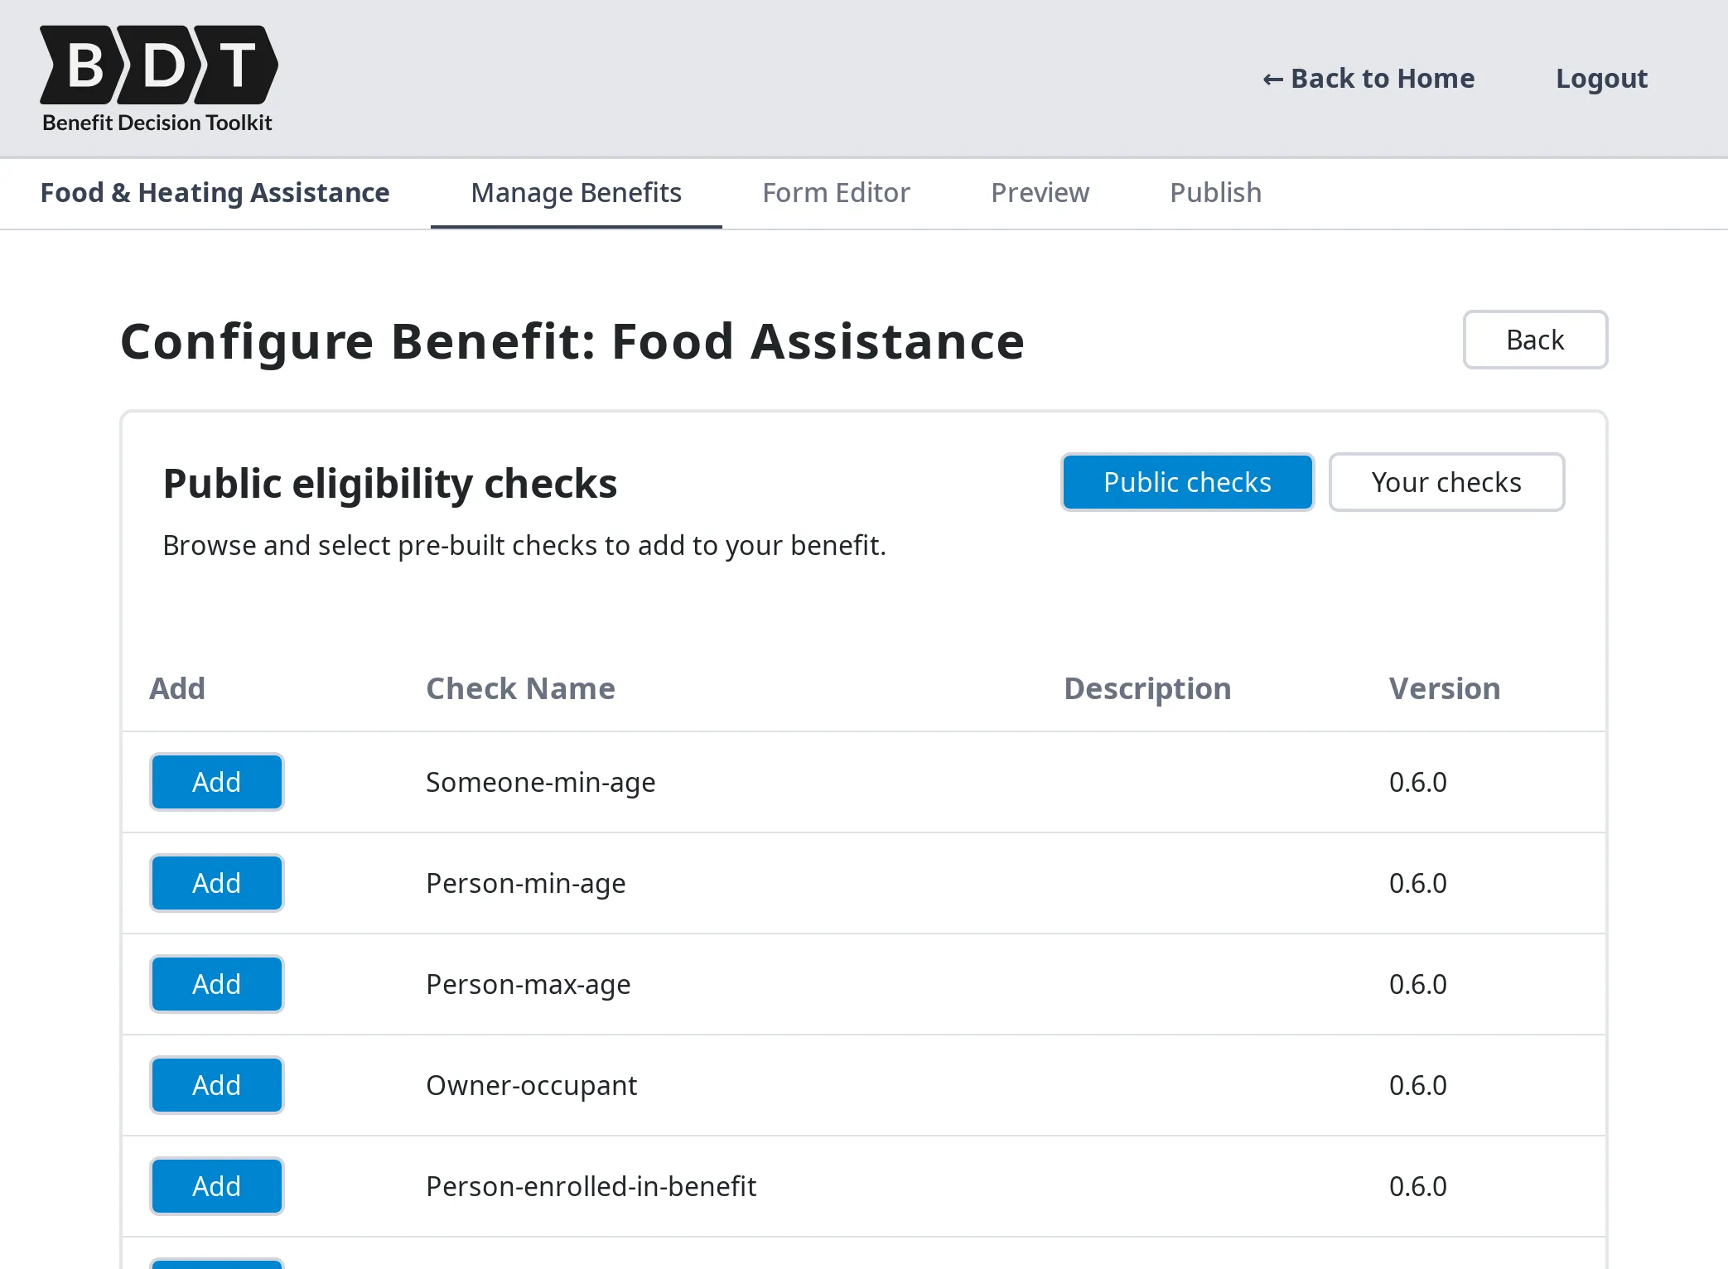1728x1269 pixels.
Task: Switch to the Manage Benefits tab
Action: (x=576, y=192)
